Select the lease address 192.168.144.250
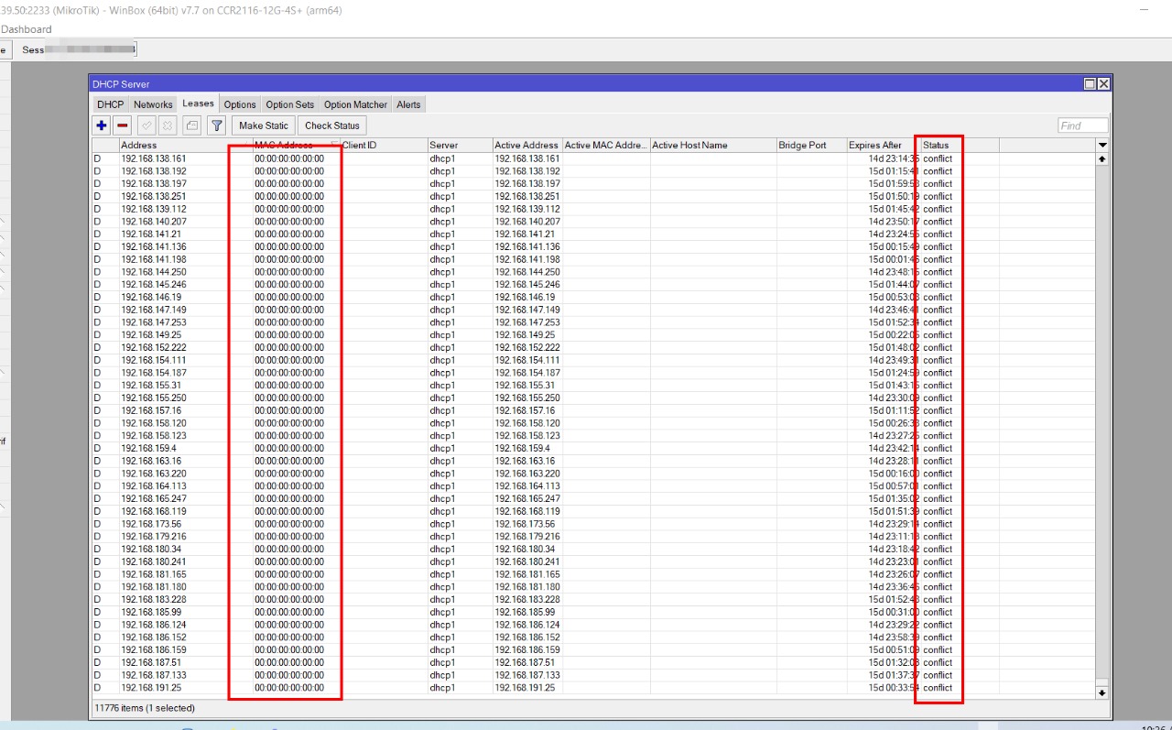The image size is (1172, 730). pos(153,272)
